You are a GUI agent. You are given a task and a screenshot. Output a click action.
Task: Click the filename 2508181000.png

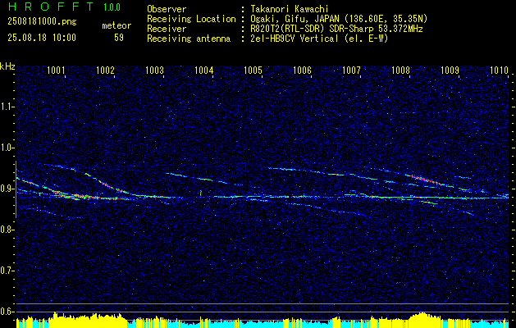point(42,21)
